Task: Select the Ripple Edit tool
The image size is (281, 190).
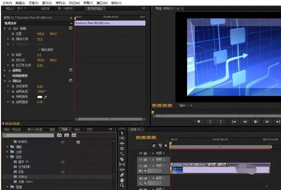Action: [122, 143]
